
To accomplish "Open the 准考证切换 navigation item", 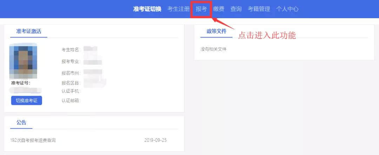I will coord(147,9).
